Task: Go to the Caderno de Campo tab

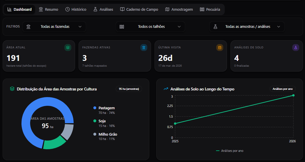Action: [139, 9]
